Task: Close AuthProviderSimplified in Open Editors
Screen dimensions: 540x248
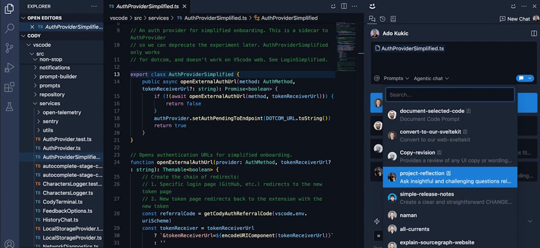Action: click(x=32, y=27)
